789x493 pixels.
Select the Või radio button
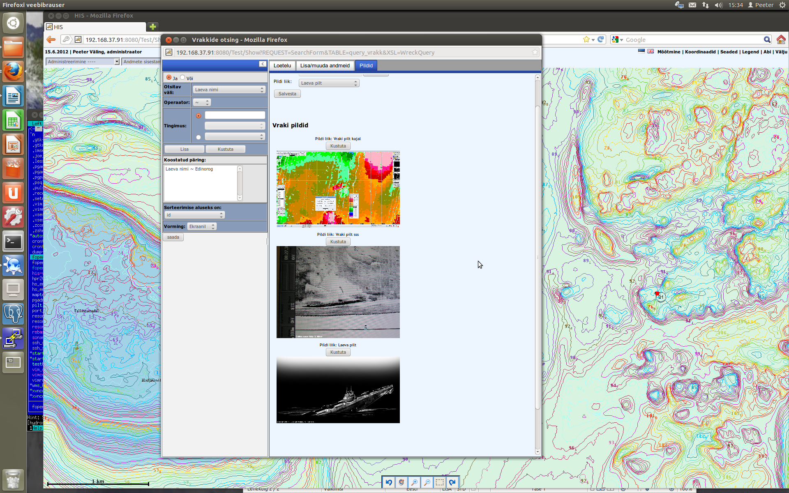point(182,77)
